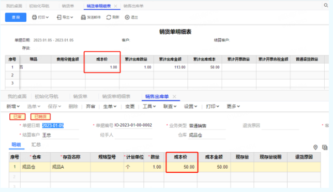
Task: Click the 累计出库数量 column header
Action: 137,59
